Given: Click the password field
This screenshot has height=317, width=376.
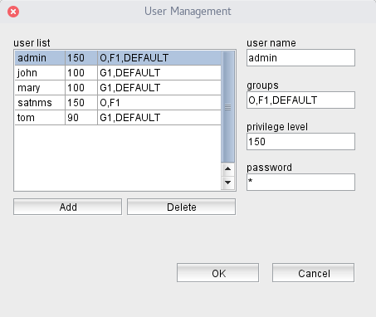Looking at the screenshot, I should click(300, 183).
